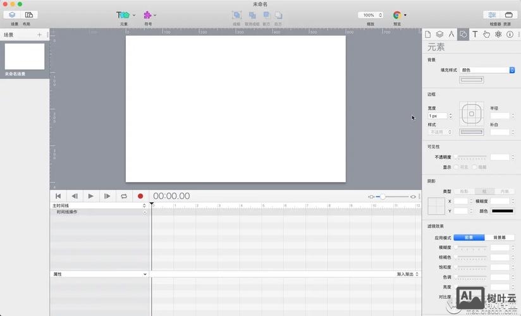Open the Physics atom inspector tab
Viewport: 521px width, 316px height.
[x=498, y=34]
